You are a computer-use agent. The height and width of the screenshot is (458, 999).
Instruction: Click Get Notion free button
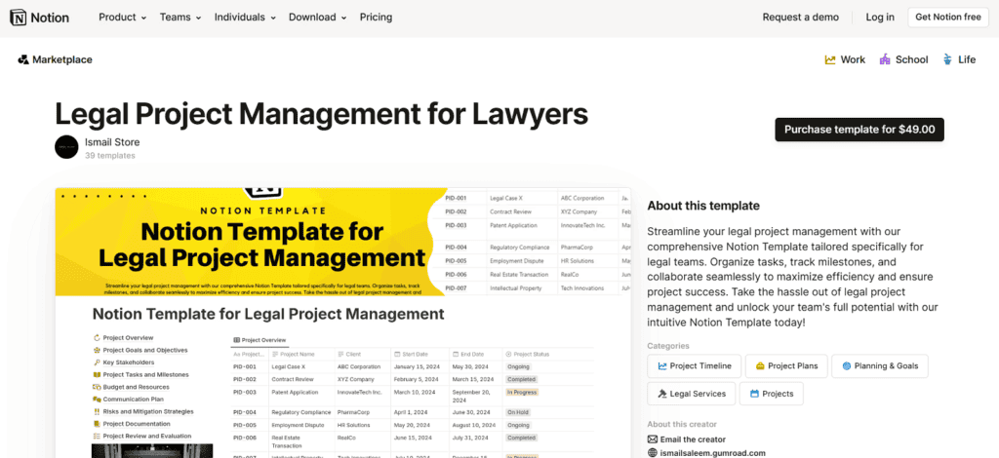[948, 18]
